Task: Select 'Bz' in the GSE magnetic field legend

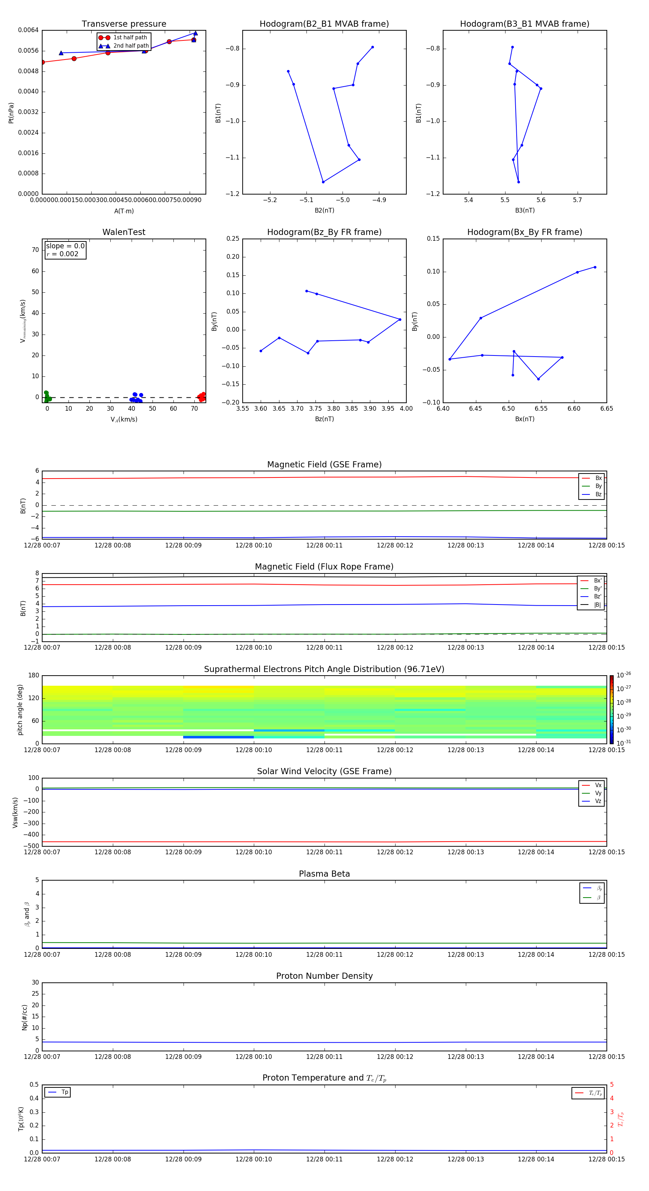Action: [x=592, y=494]
